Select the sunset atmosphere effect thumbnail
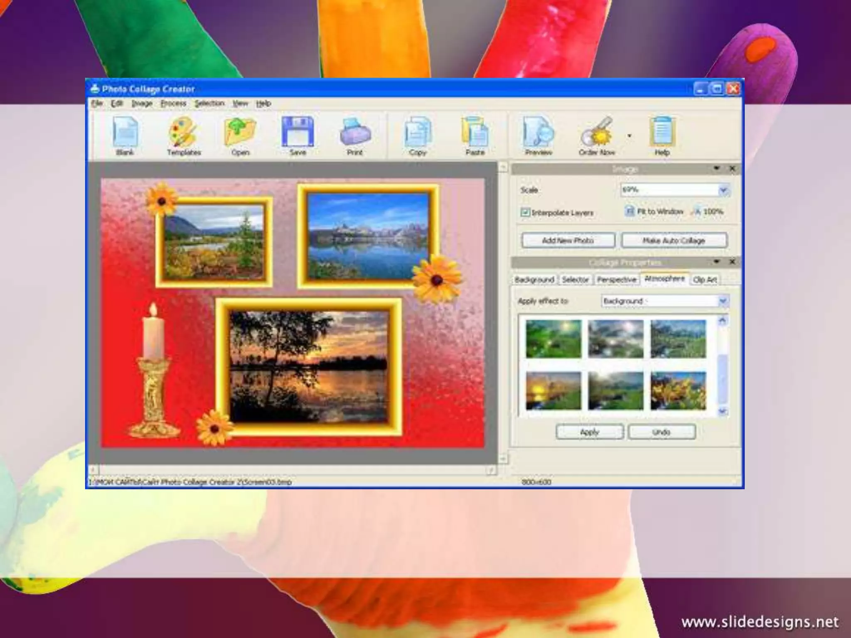This screenshot has width=851, height=638. click(553, 391)
